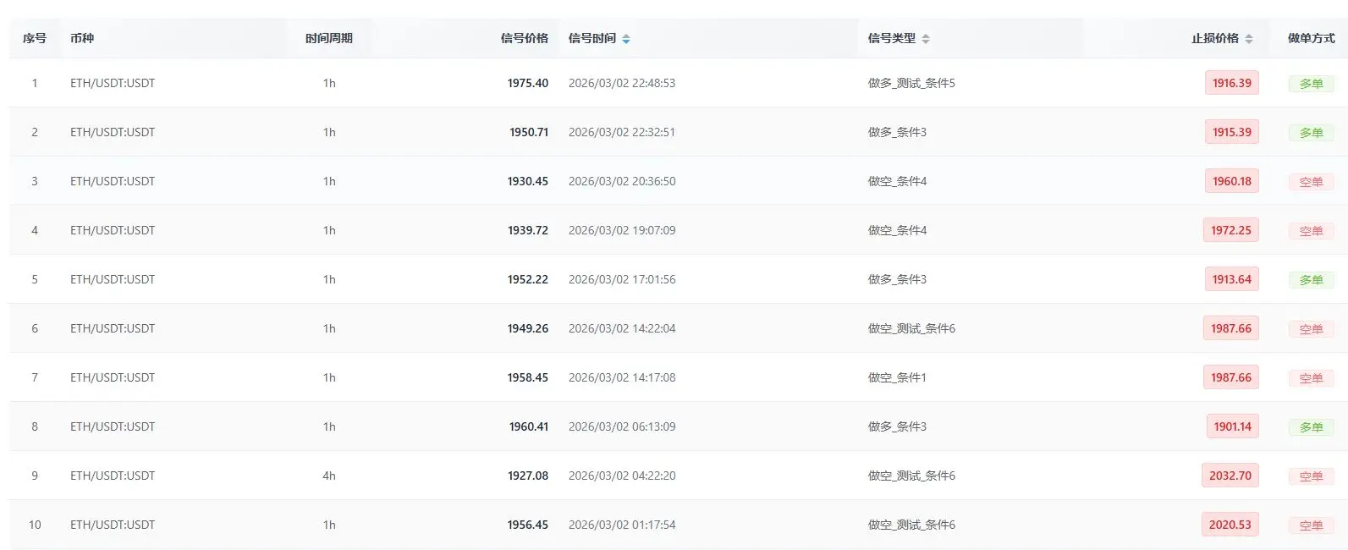Click the 4h period cell in row 9
The height and width of the screenshot is (550, 1348).
point(329,476)
